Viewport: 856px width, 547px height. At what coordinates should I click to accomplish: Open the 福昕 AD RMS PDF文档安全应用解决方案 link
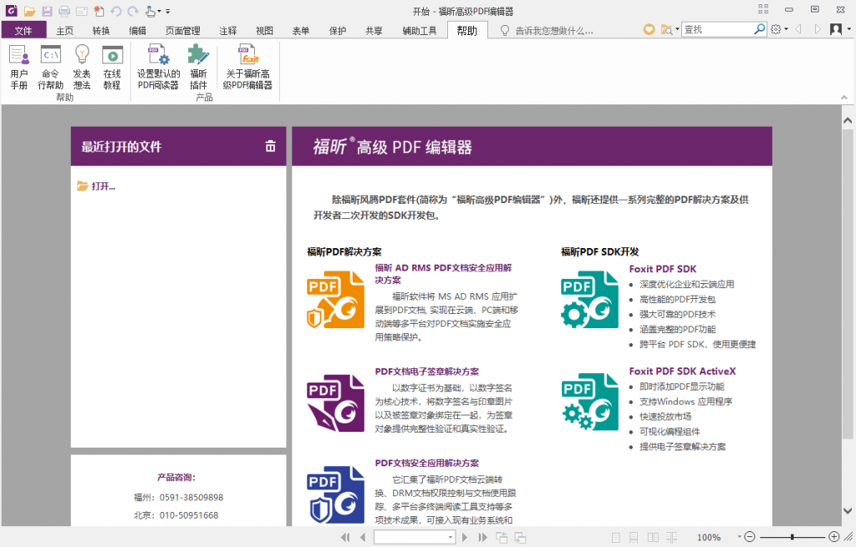tap(443, 274)
